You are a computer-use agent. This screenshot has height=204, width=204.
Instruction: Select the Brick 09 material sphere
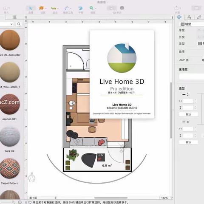[10, 136]
